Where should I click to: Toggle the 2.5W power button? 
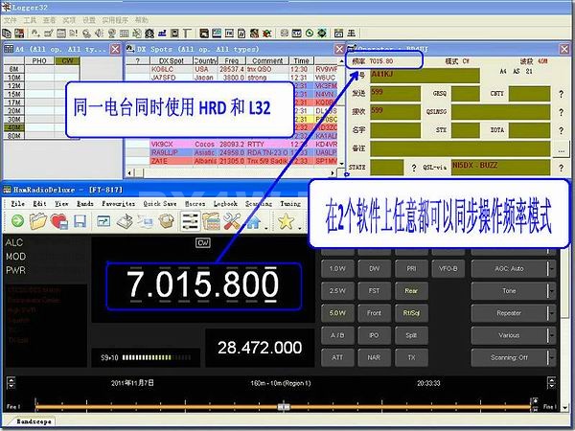[x=337, y=290]
